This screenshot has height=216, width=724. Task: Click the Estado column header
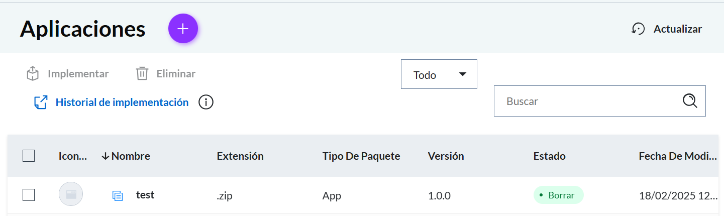(x=549, y=156)
